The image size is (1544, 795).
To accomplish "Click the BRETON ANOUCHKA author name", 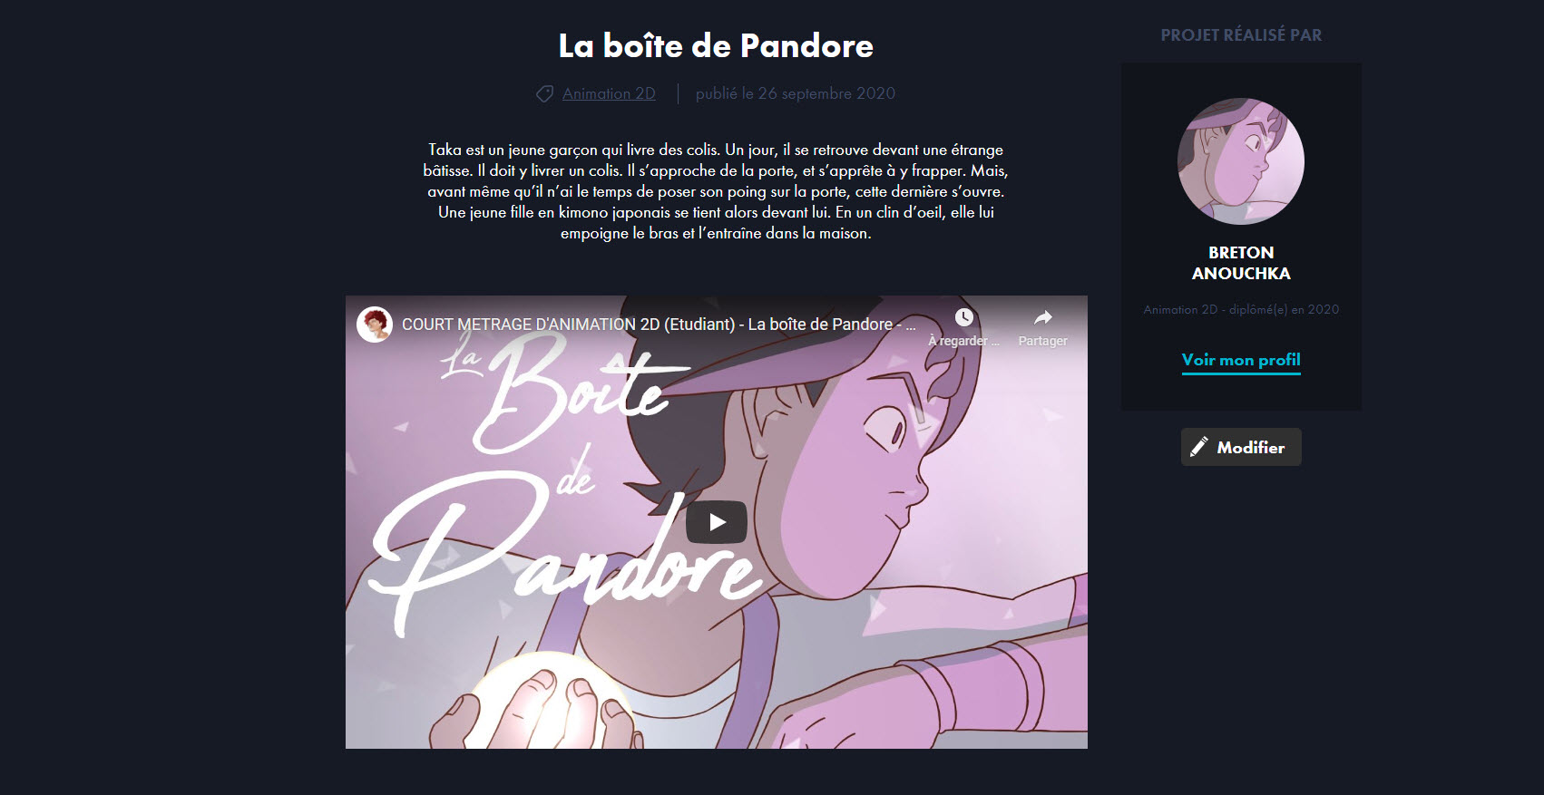I will point(1241,263).
